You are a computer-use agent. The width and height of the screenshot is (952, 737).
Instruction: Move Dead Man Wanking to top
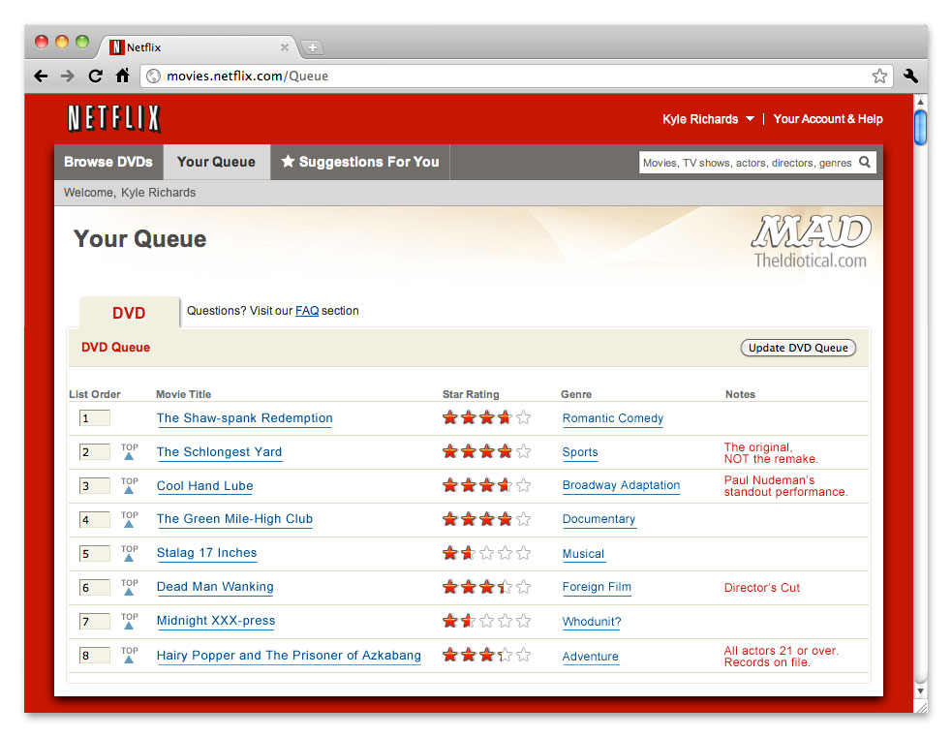pos(129,587)
